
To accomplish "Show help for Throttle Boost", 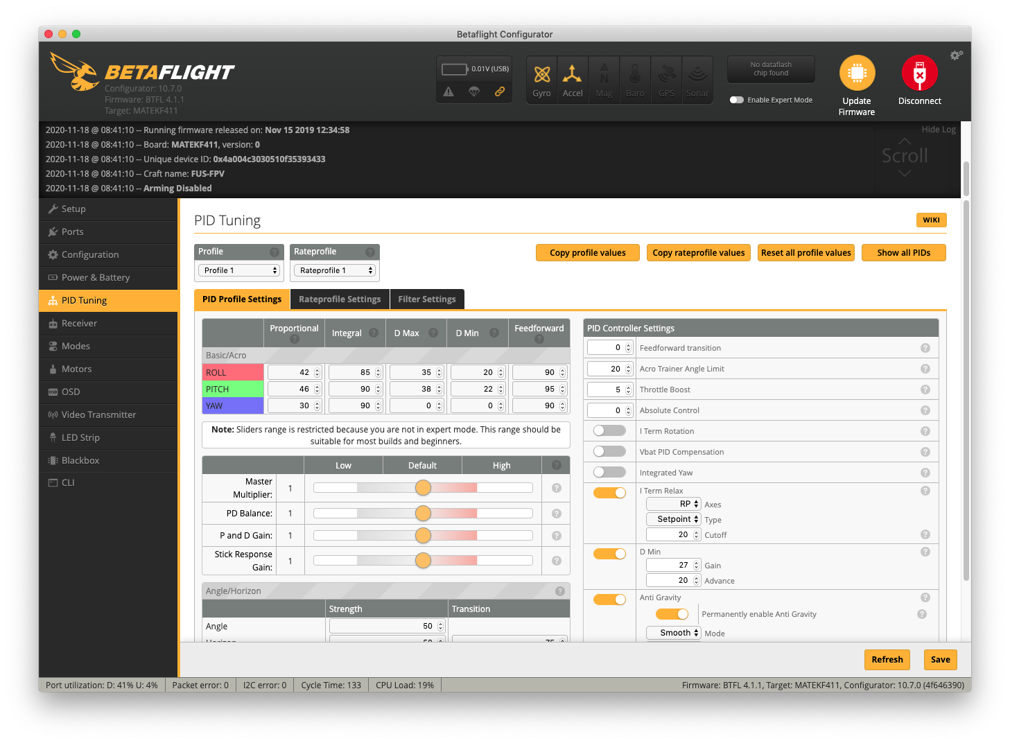I will point(925,390).
